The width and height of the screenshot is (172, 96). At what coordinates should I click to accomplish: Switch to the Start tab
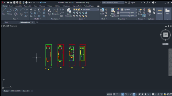click(x=6, y=22)
